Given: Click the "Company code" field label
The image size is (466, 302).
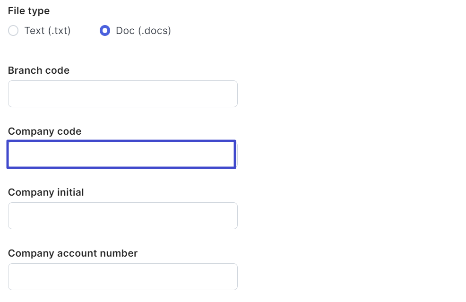Looking at the screenshot, I should 44,131.
